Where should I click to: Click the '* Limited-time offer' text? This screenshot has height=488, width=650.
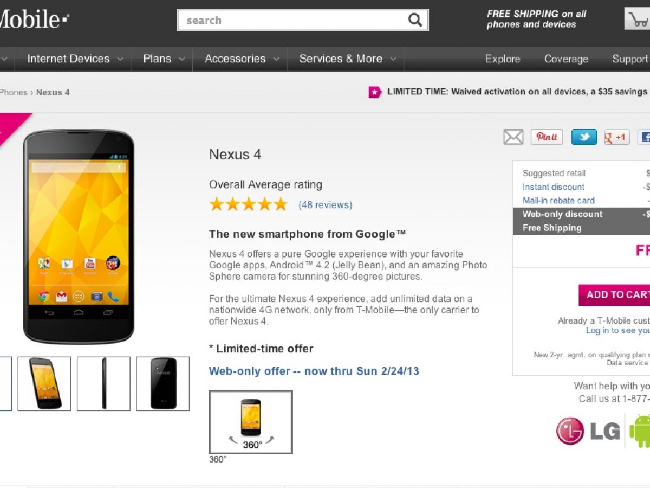(261, 349)
